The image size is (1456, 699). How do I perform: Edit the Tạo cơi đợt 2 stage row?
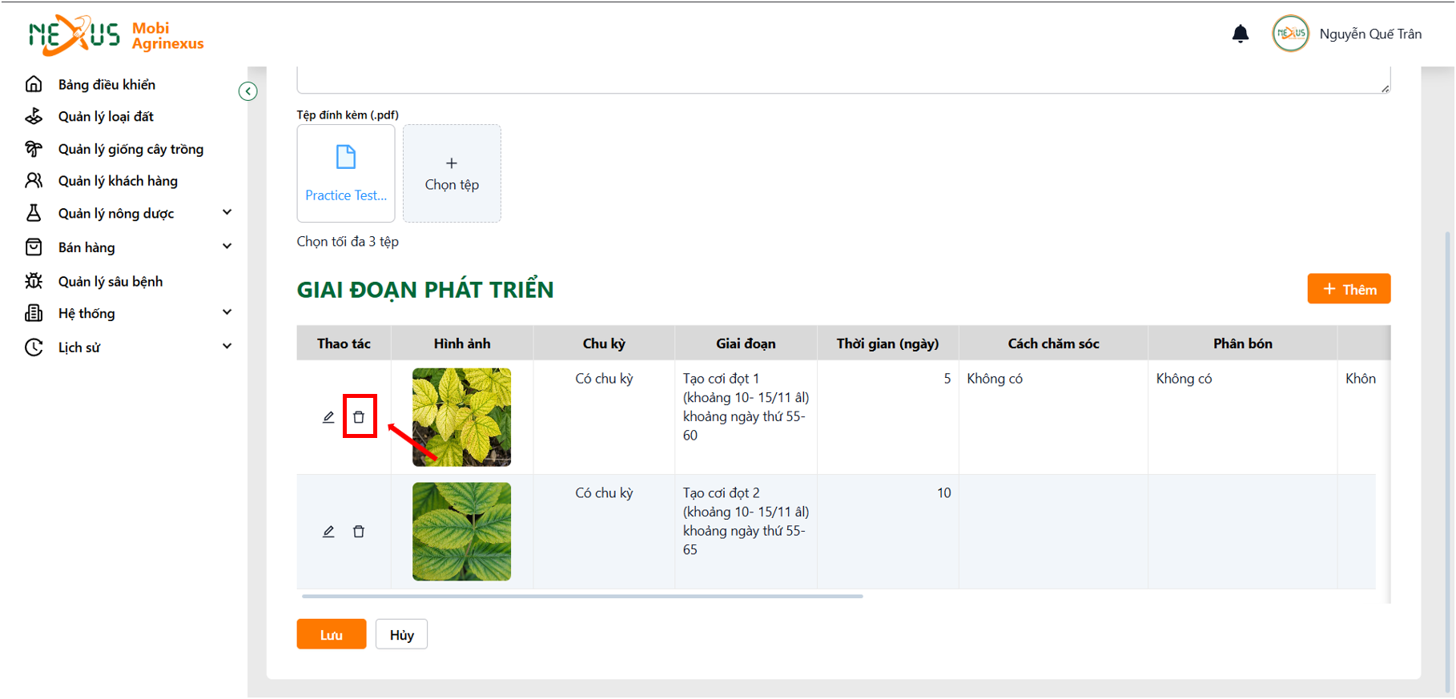pyautogui.click(x=328, y=532)
